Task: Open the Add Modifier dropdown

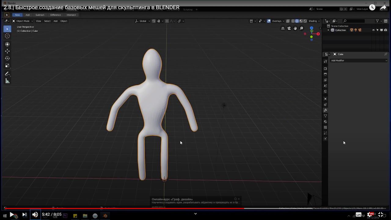Action: pos(359,61)
